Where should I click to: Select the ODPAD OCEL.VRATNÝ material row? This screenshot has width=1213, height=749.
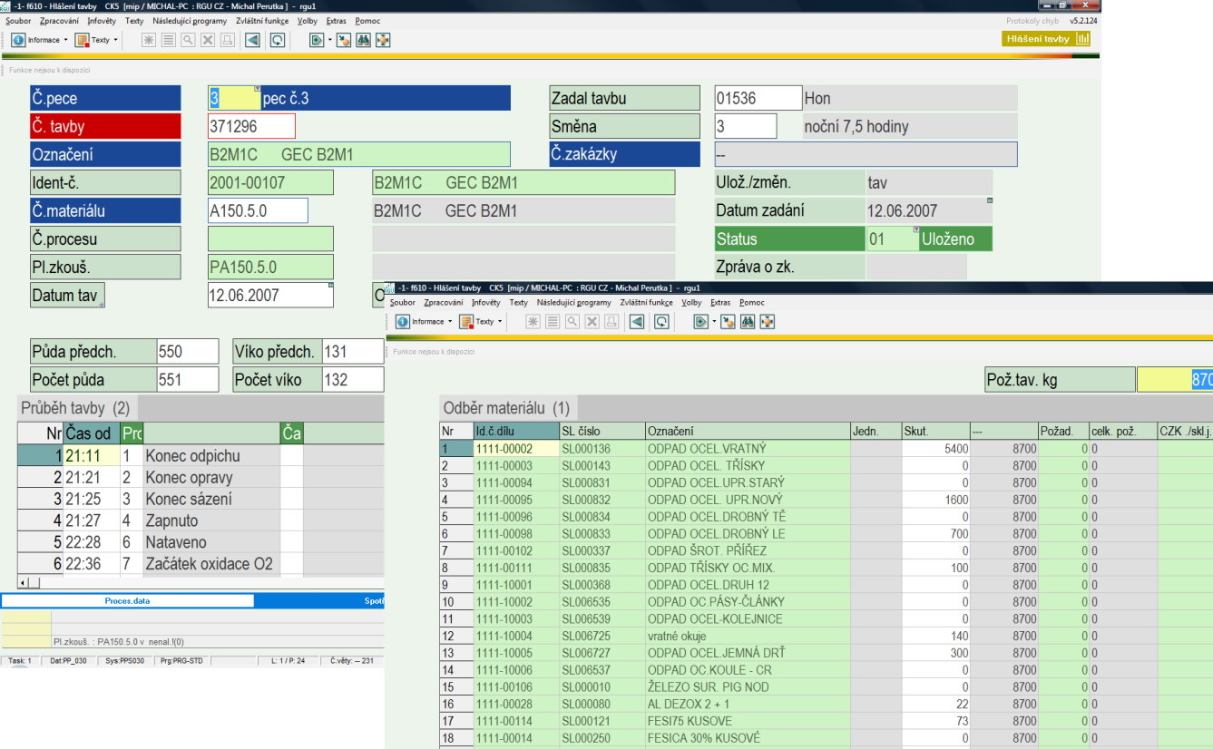(x=826, y=448)
